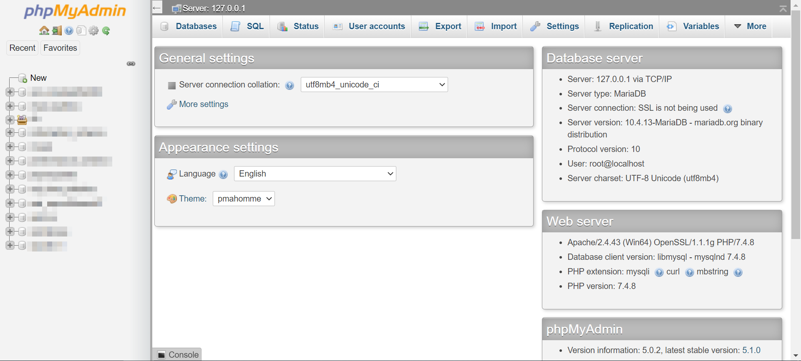Open the Replication tab
The image size is (801, 361).
(623, 26)
